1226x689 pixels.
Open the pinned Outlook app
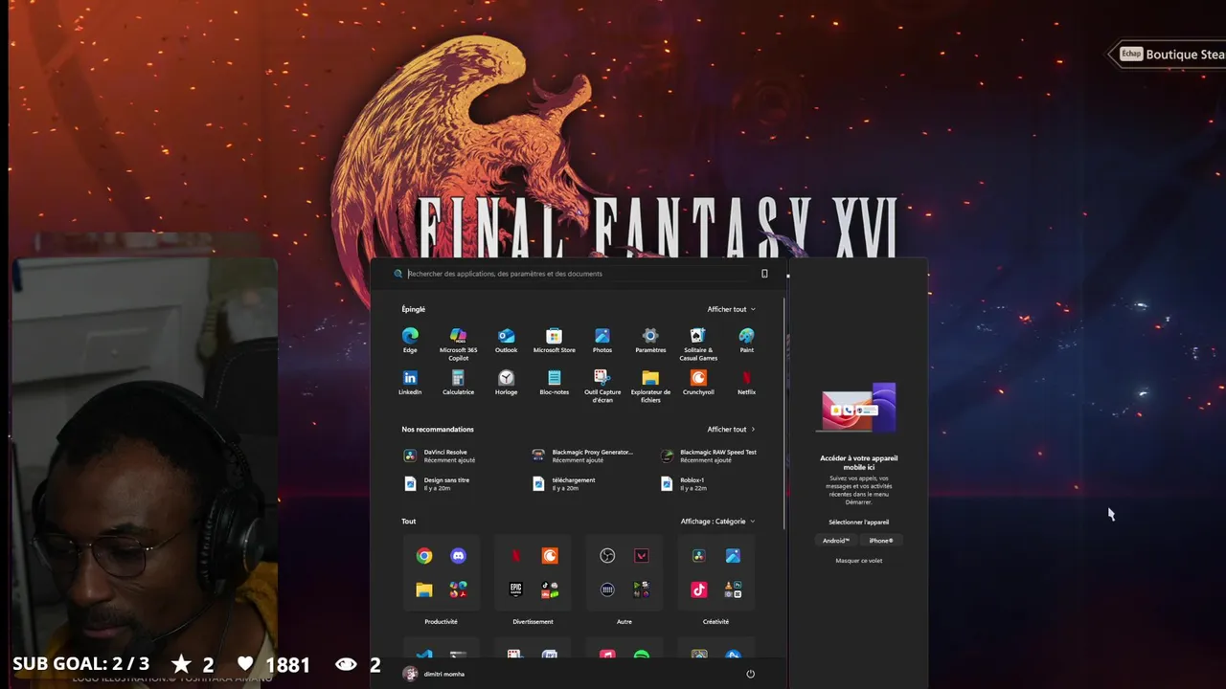tap(506, 340)
